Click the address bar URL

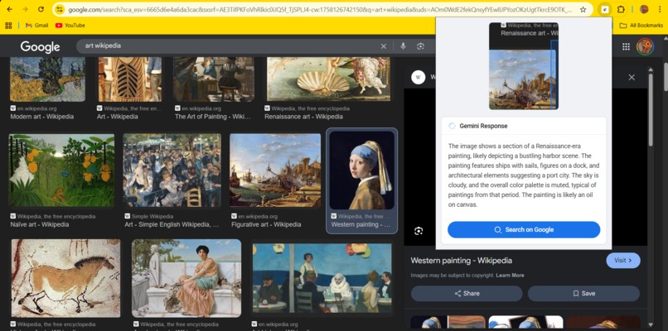320,9
